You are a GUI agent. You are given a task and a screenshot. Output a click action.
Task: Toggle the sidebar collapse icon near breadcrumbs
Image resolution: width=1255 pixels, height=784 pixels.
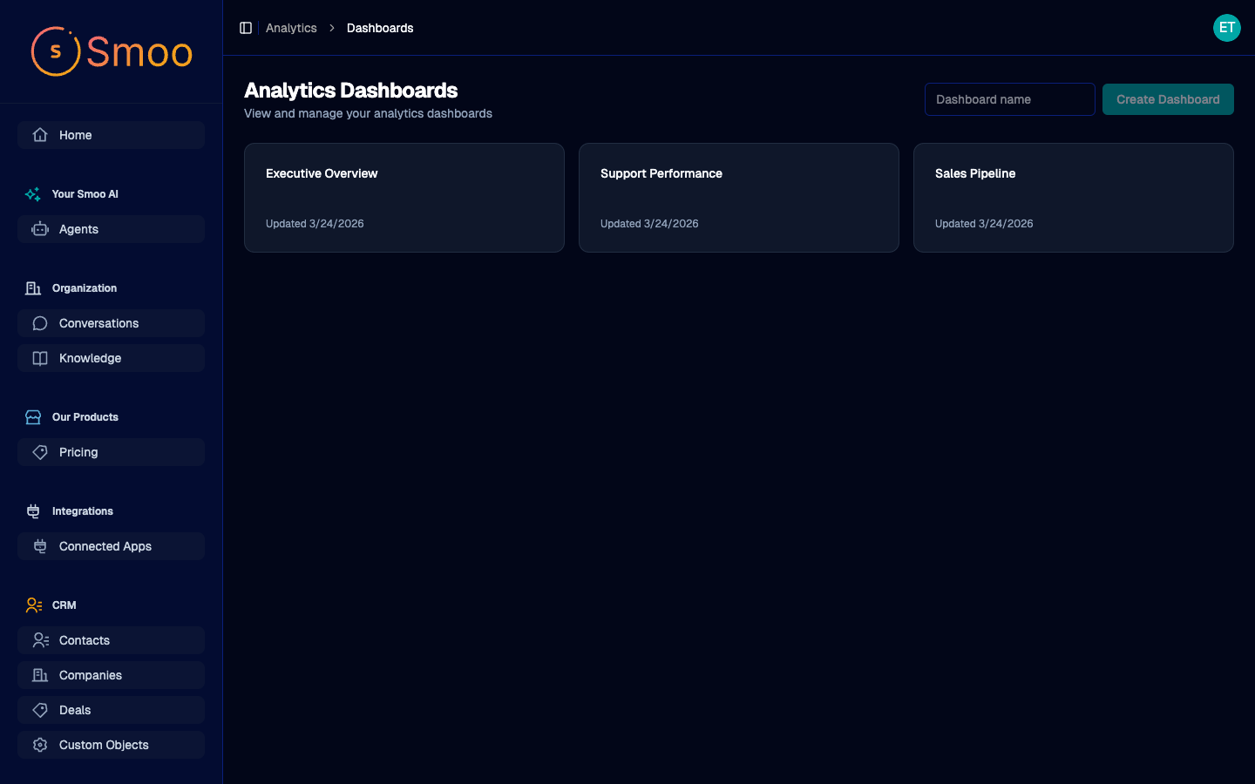[x=246, y=27]
